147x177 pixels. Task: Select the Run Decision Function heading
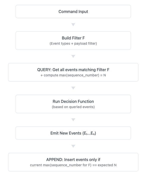[x=73, y=101]
